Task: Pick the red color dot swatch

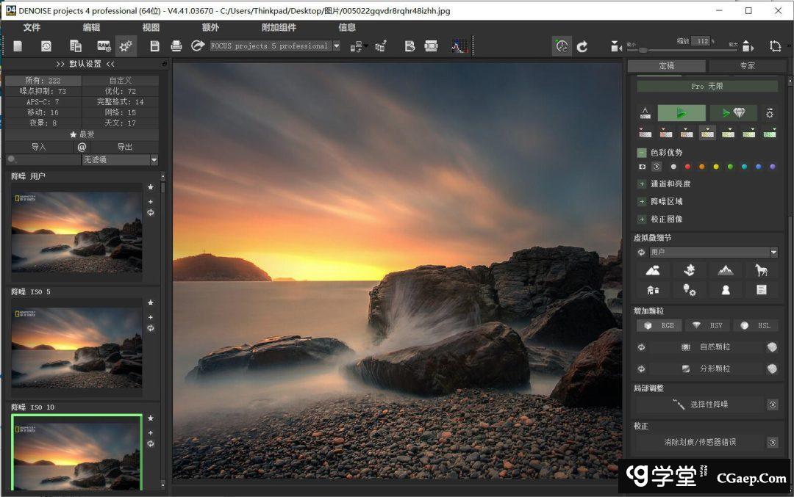Action: coord(688,167)
